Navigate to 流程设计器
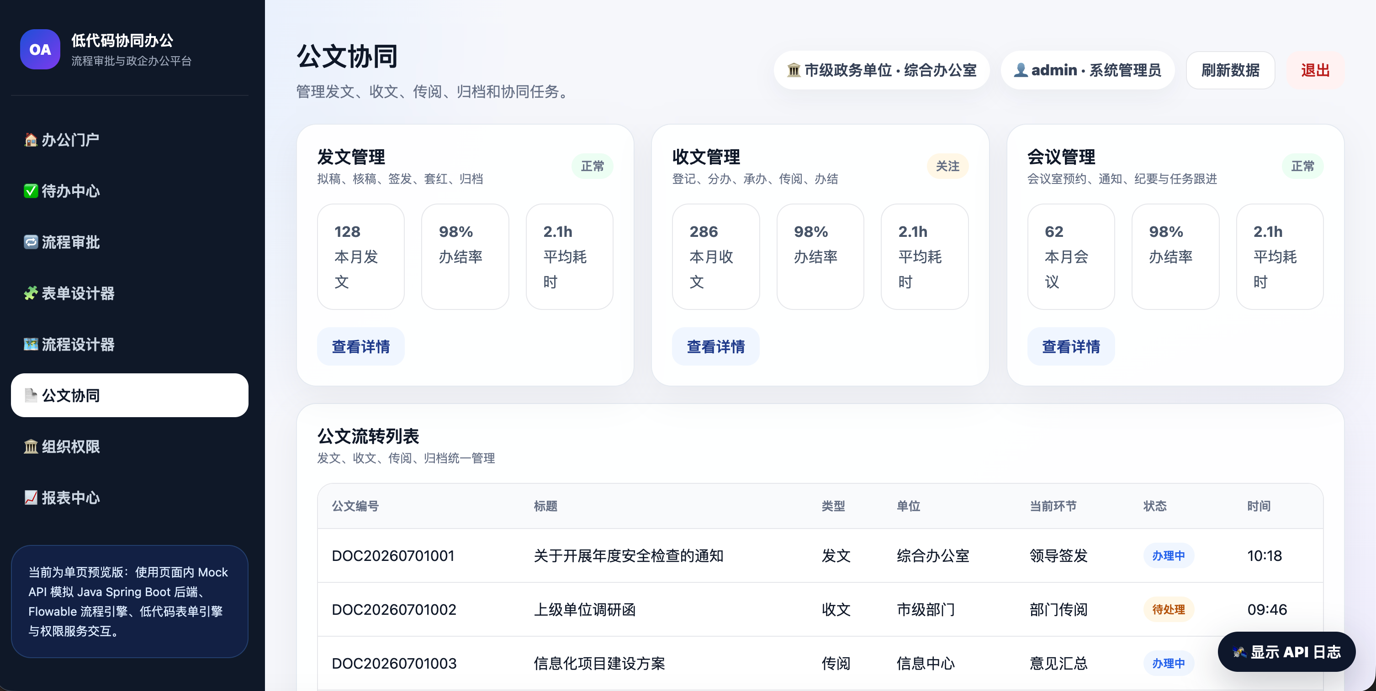This screenshot has width=1376, height=691. pos(130,344)
